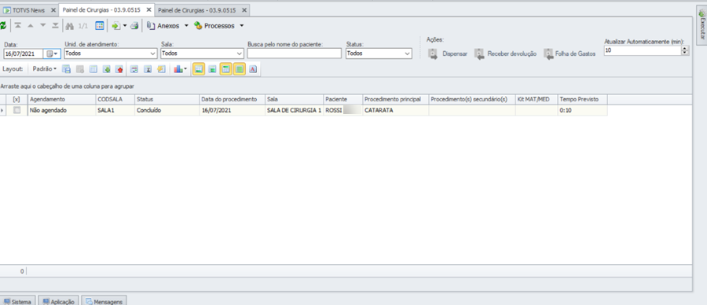Click the Folha de Gastos button
This screenshot has height=305, width=707.
click(570, 53)
